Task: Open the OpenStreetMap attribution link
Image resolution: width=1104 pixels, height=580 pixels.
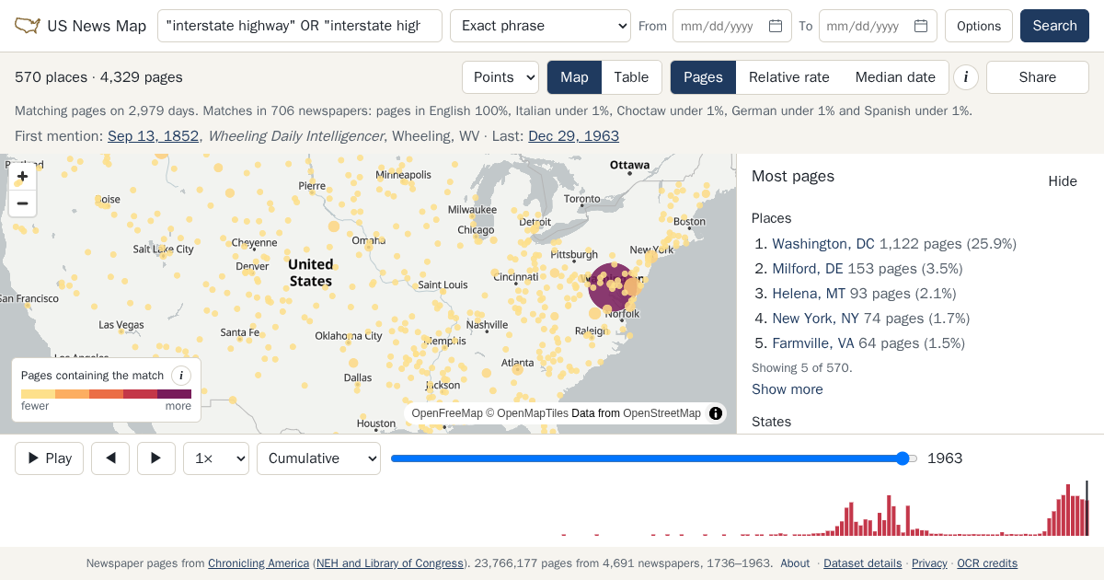Action: (661, 413)
